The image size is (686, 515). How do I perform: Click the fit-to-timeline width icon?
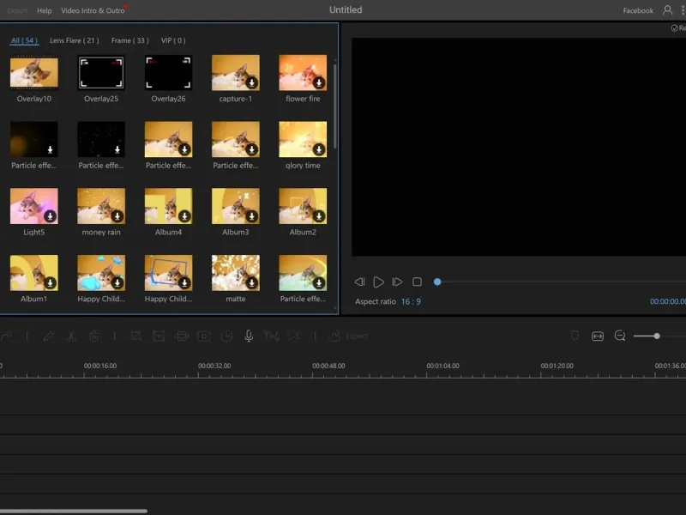[x=598, y=336]
